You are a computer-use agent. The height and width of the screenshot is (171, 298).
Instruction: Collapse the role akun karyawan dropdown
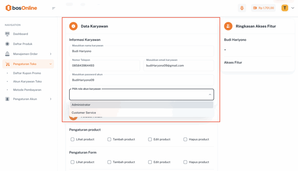coord(210,95)
